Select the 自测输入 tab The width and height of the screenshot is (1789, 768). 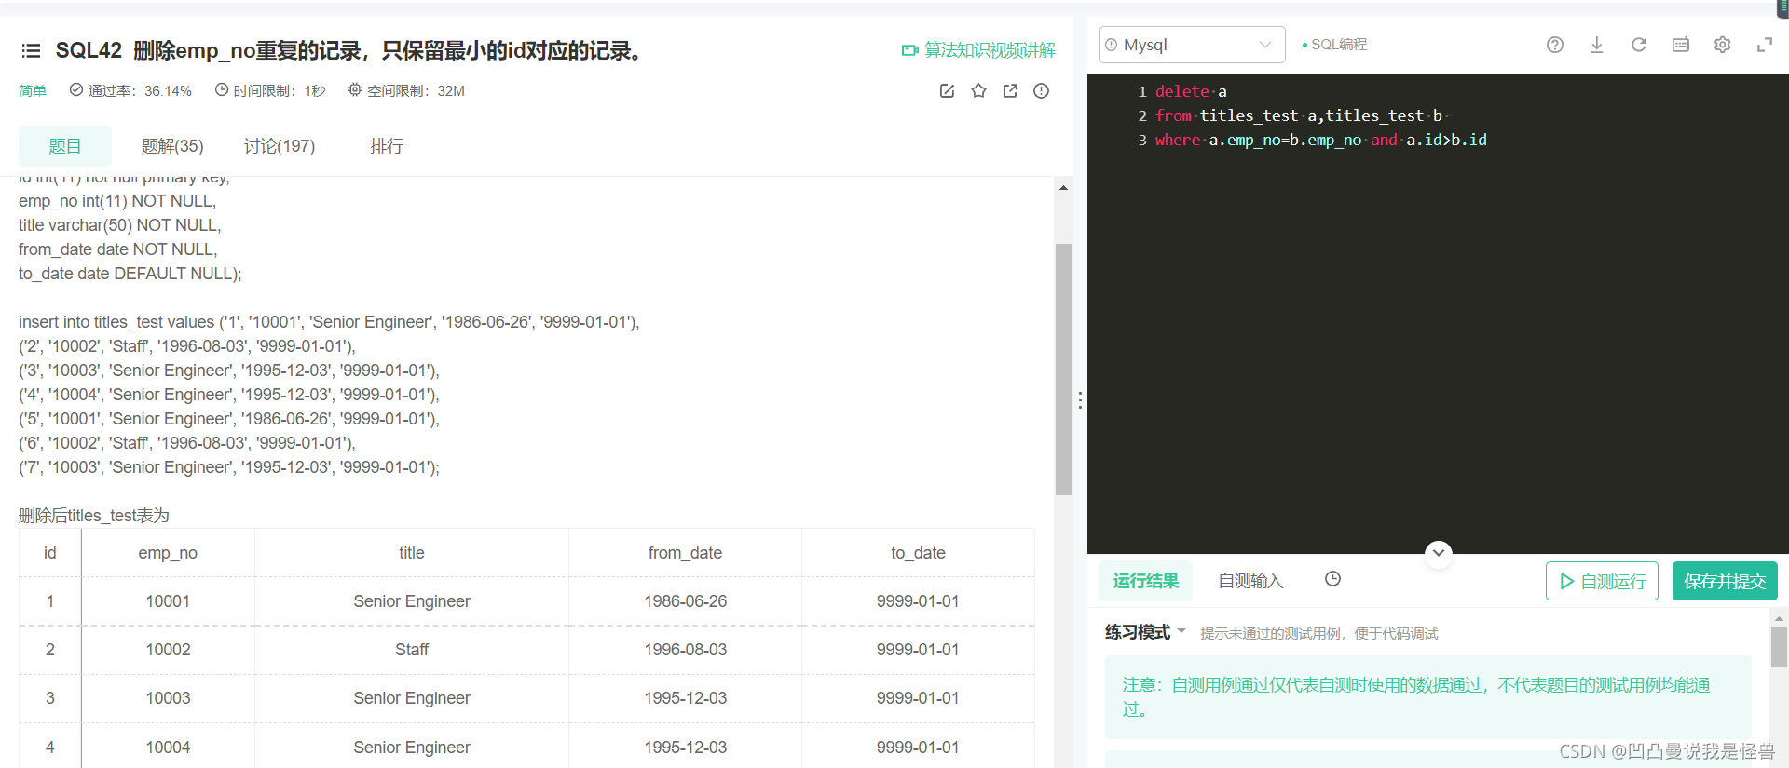pyautogui.click(x=1250, y=581)
